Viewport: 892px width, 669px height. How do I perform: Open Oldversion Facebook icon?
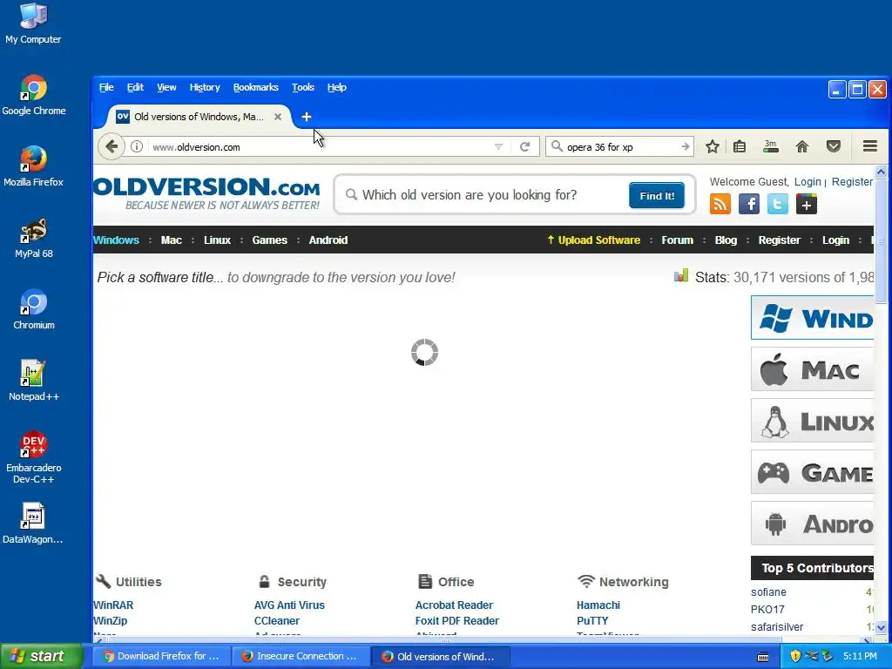749,204
